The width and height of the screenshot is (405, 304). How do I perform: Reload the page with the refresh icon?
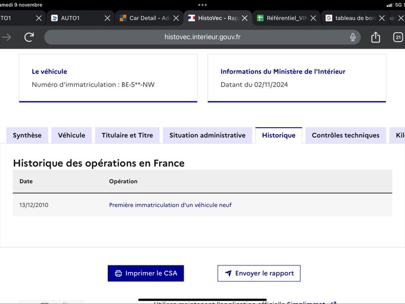[x=29, y=37]
